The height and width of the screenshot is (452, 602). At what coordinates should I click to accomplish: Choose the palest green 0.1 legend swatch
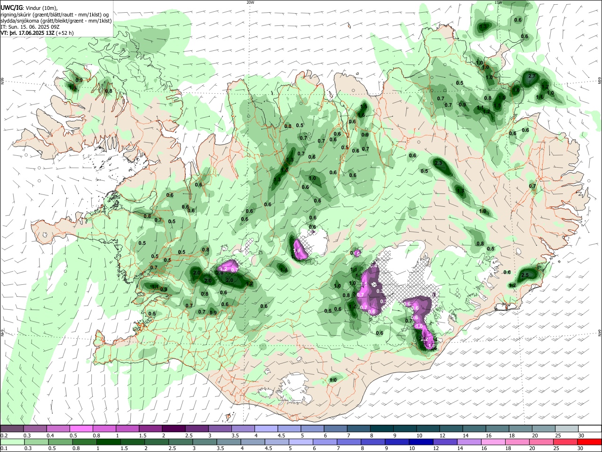12,442
